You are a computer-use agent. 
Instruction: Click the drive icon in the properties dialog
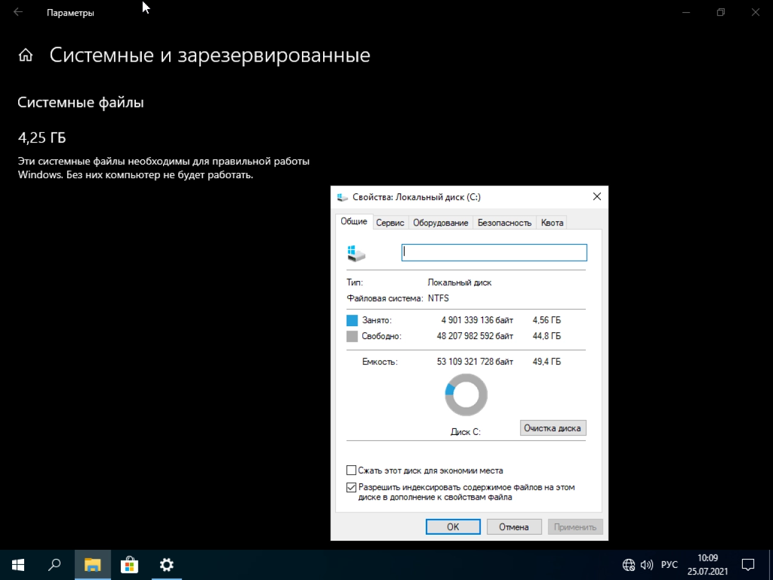(356, 253)
